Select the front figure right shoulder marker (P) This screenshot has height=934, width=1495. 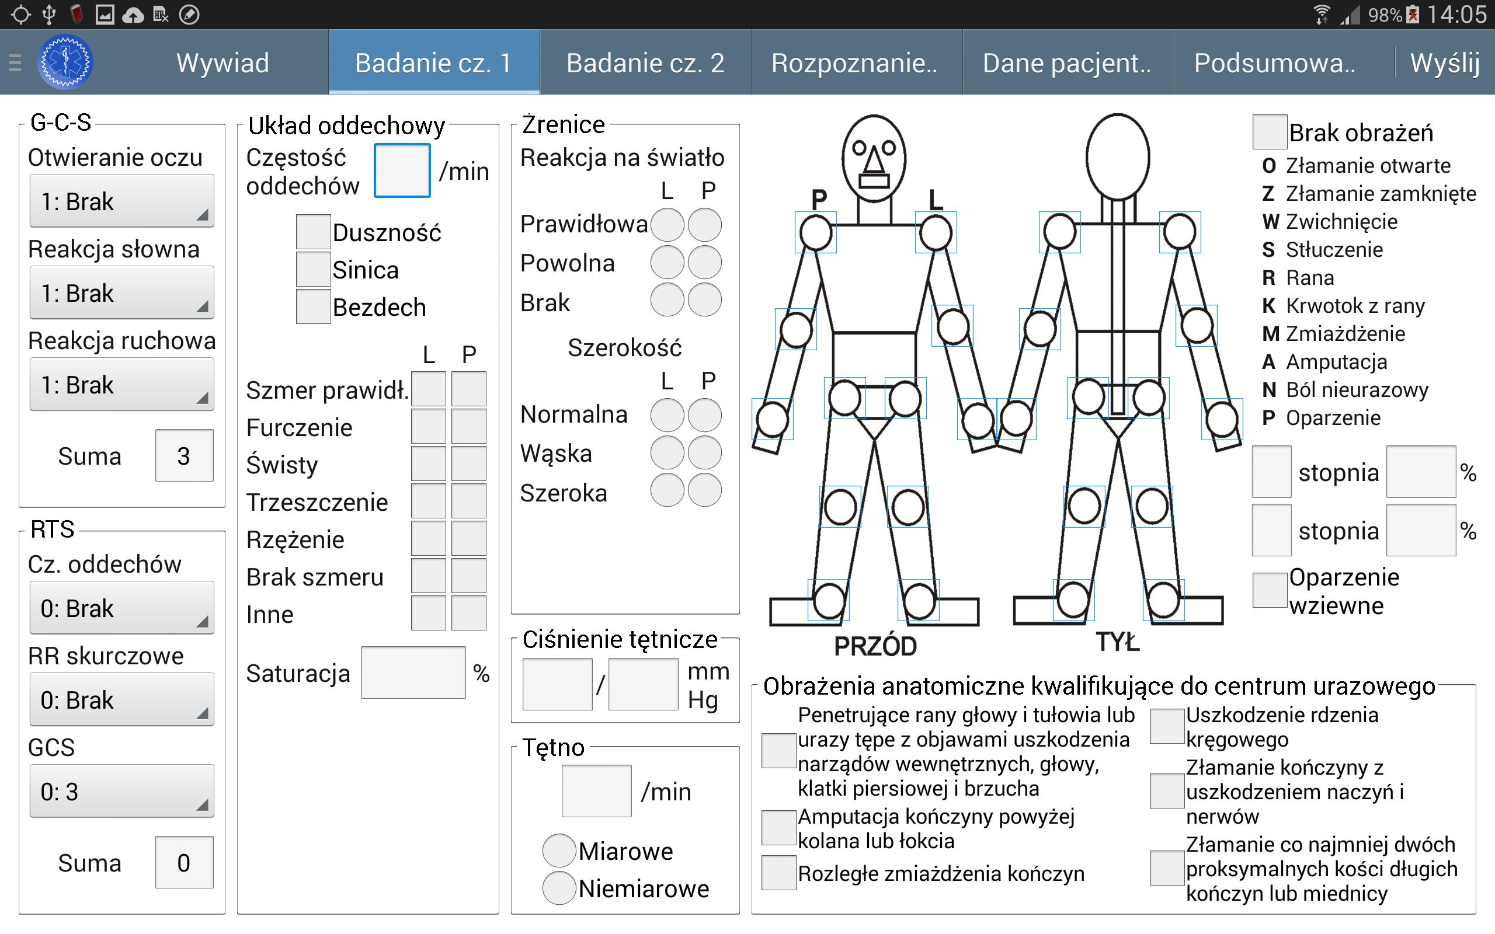tap(815, 233)
